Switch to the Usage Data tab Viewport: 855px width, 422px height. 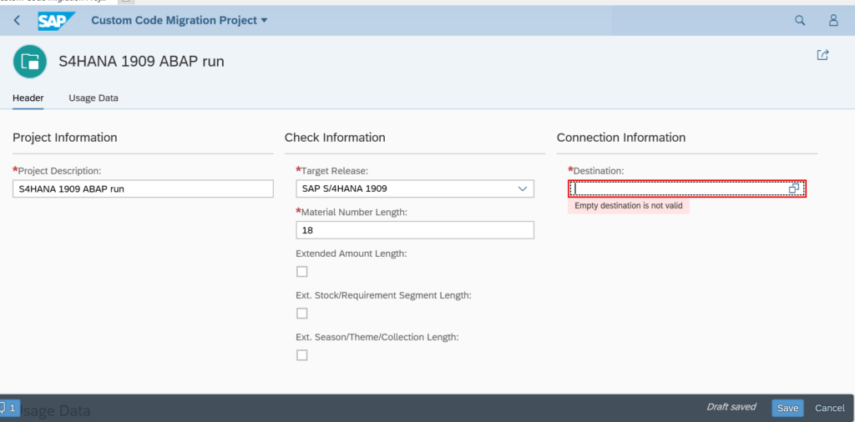click(93, 98)
